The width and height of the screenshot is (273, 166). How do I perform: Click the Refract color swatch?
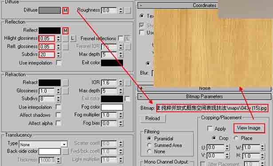(50, 83)
